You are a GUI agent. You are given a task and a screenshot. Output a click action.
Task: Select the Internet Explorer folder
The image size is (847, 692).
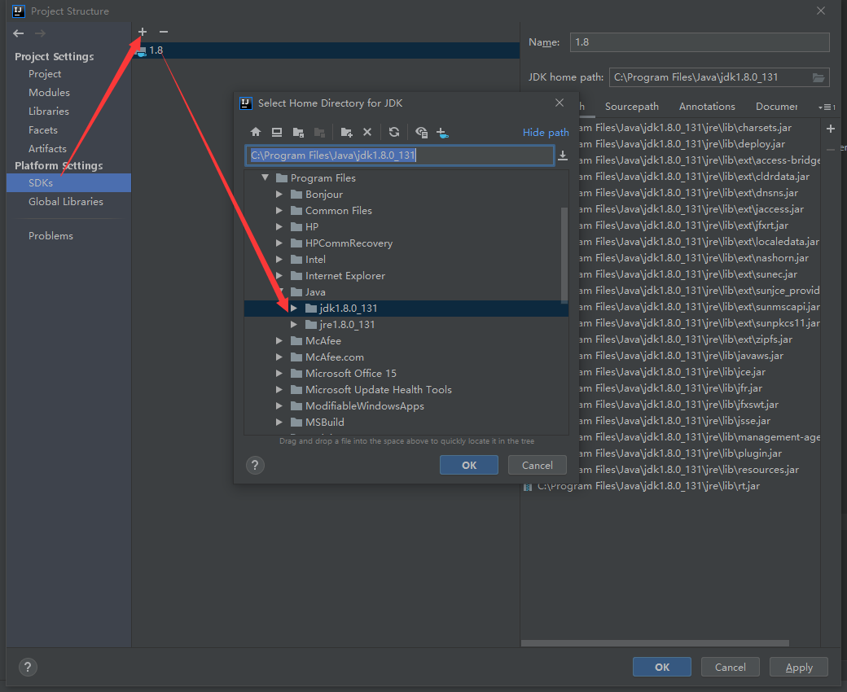345,276
